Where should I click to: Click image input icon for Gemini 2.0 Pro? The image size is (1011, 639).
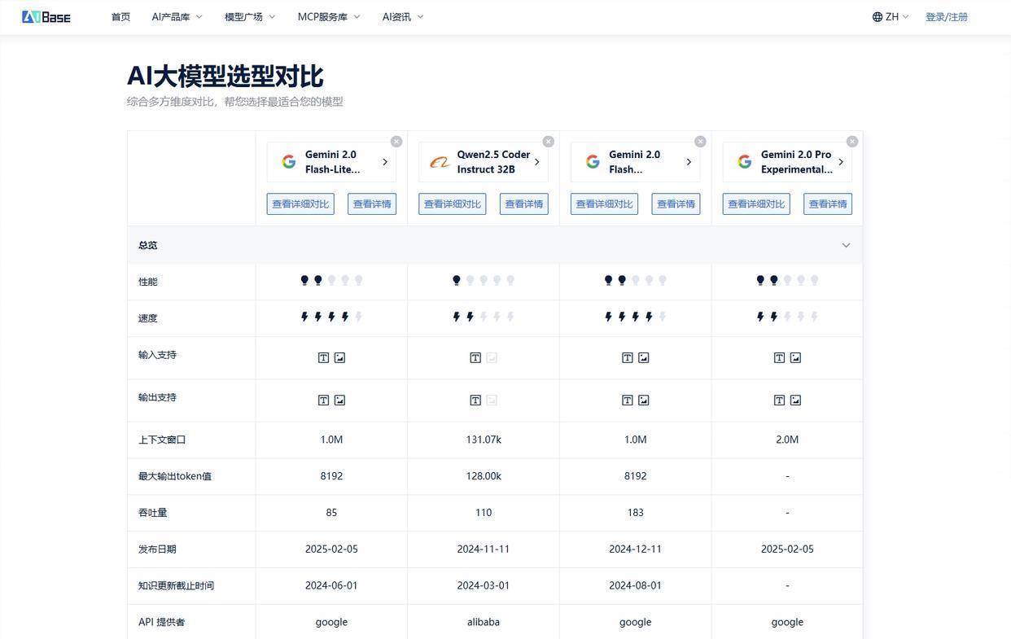tap(795, 357)
